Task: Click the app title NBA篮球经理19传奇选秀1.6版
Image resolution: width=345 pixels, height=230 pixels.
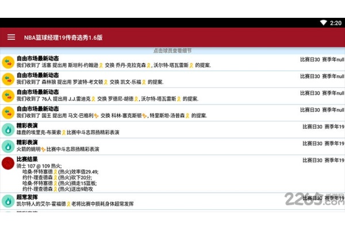Action: (63, 37)
